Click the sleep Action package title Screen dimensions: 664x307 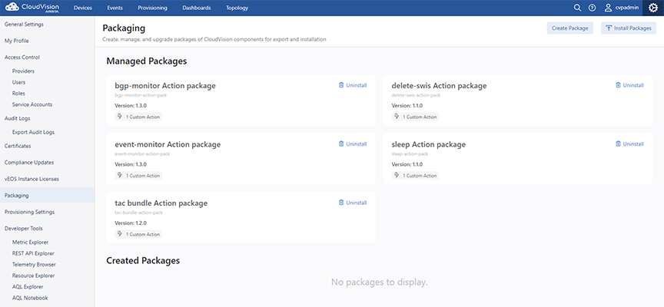(429, 144)
